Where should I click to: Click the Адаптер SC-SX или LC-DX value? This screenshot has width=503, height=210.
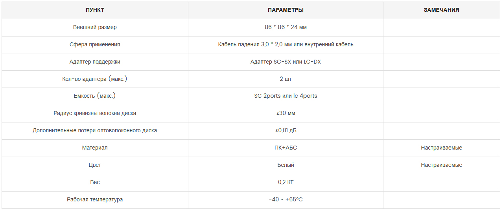click(x=286, y=62)
